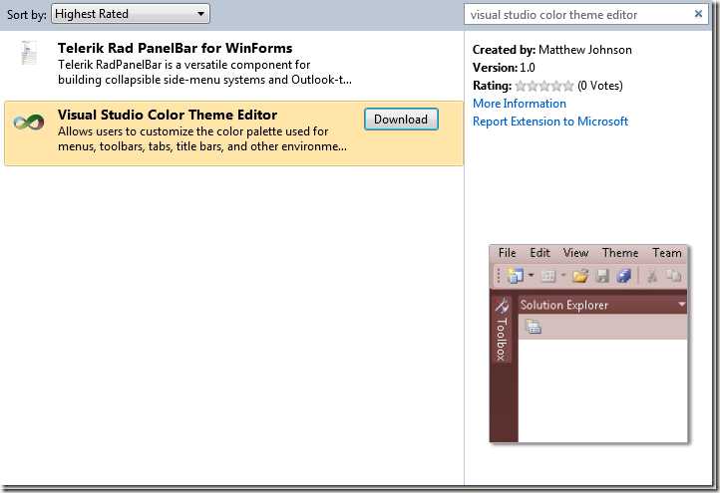Click the rating stars for the extension

(x=544, y=86)
